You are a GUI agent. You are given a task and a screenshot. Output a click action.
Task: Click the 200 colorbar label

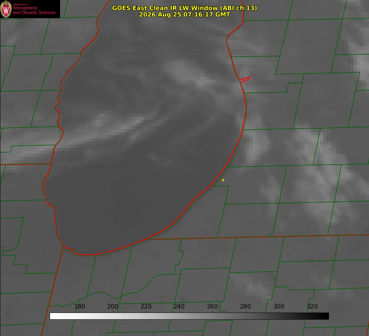[113, 306]
